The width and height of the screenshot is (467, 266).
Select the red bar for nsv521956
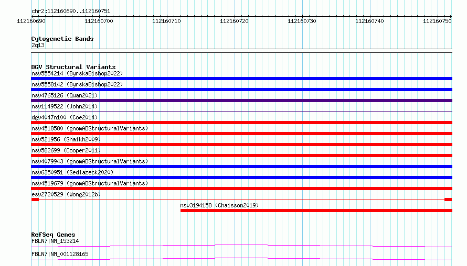point(241,145)
